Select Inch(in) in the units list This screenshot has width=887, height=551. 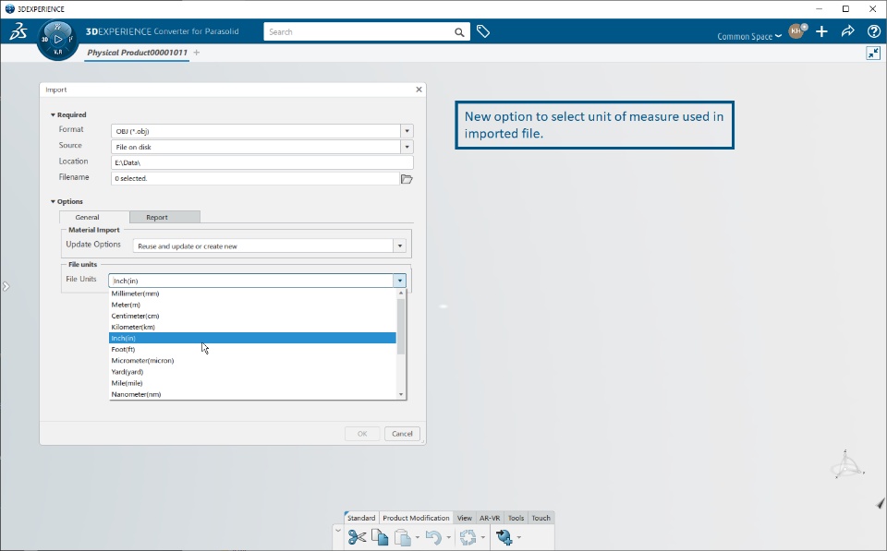coord(252,338)
